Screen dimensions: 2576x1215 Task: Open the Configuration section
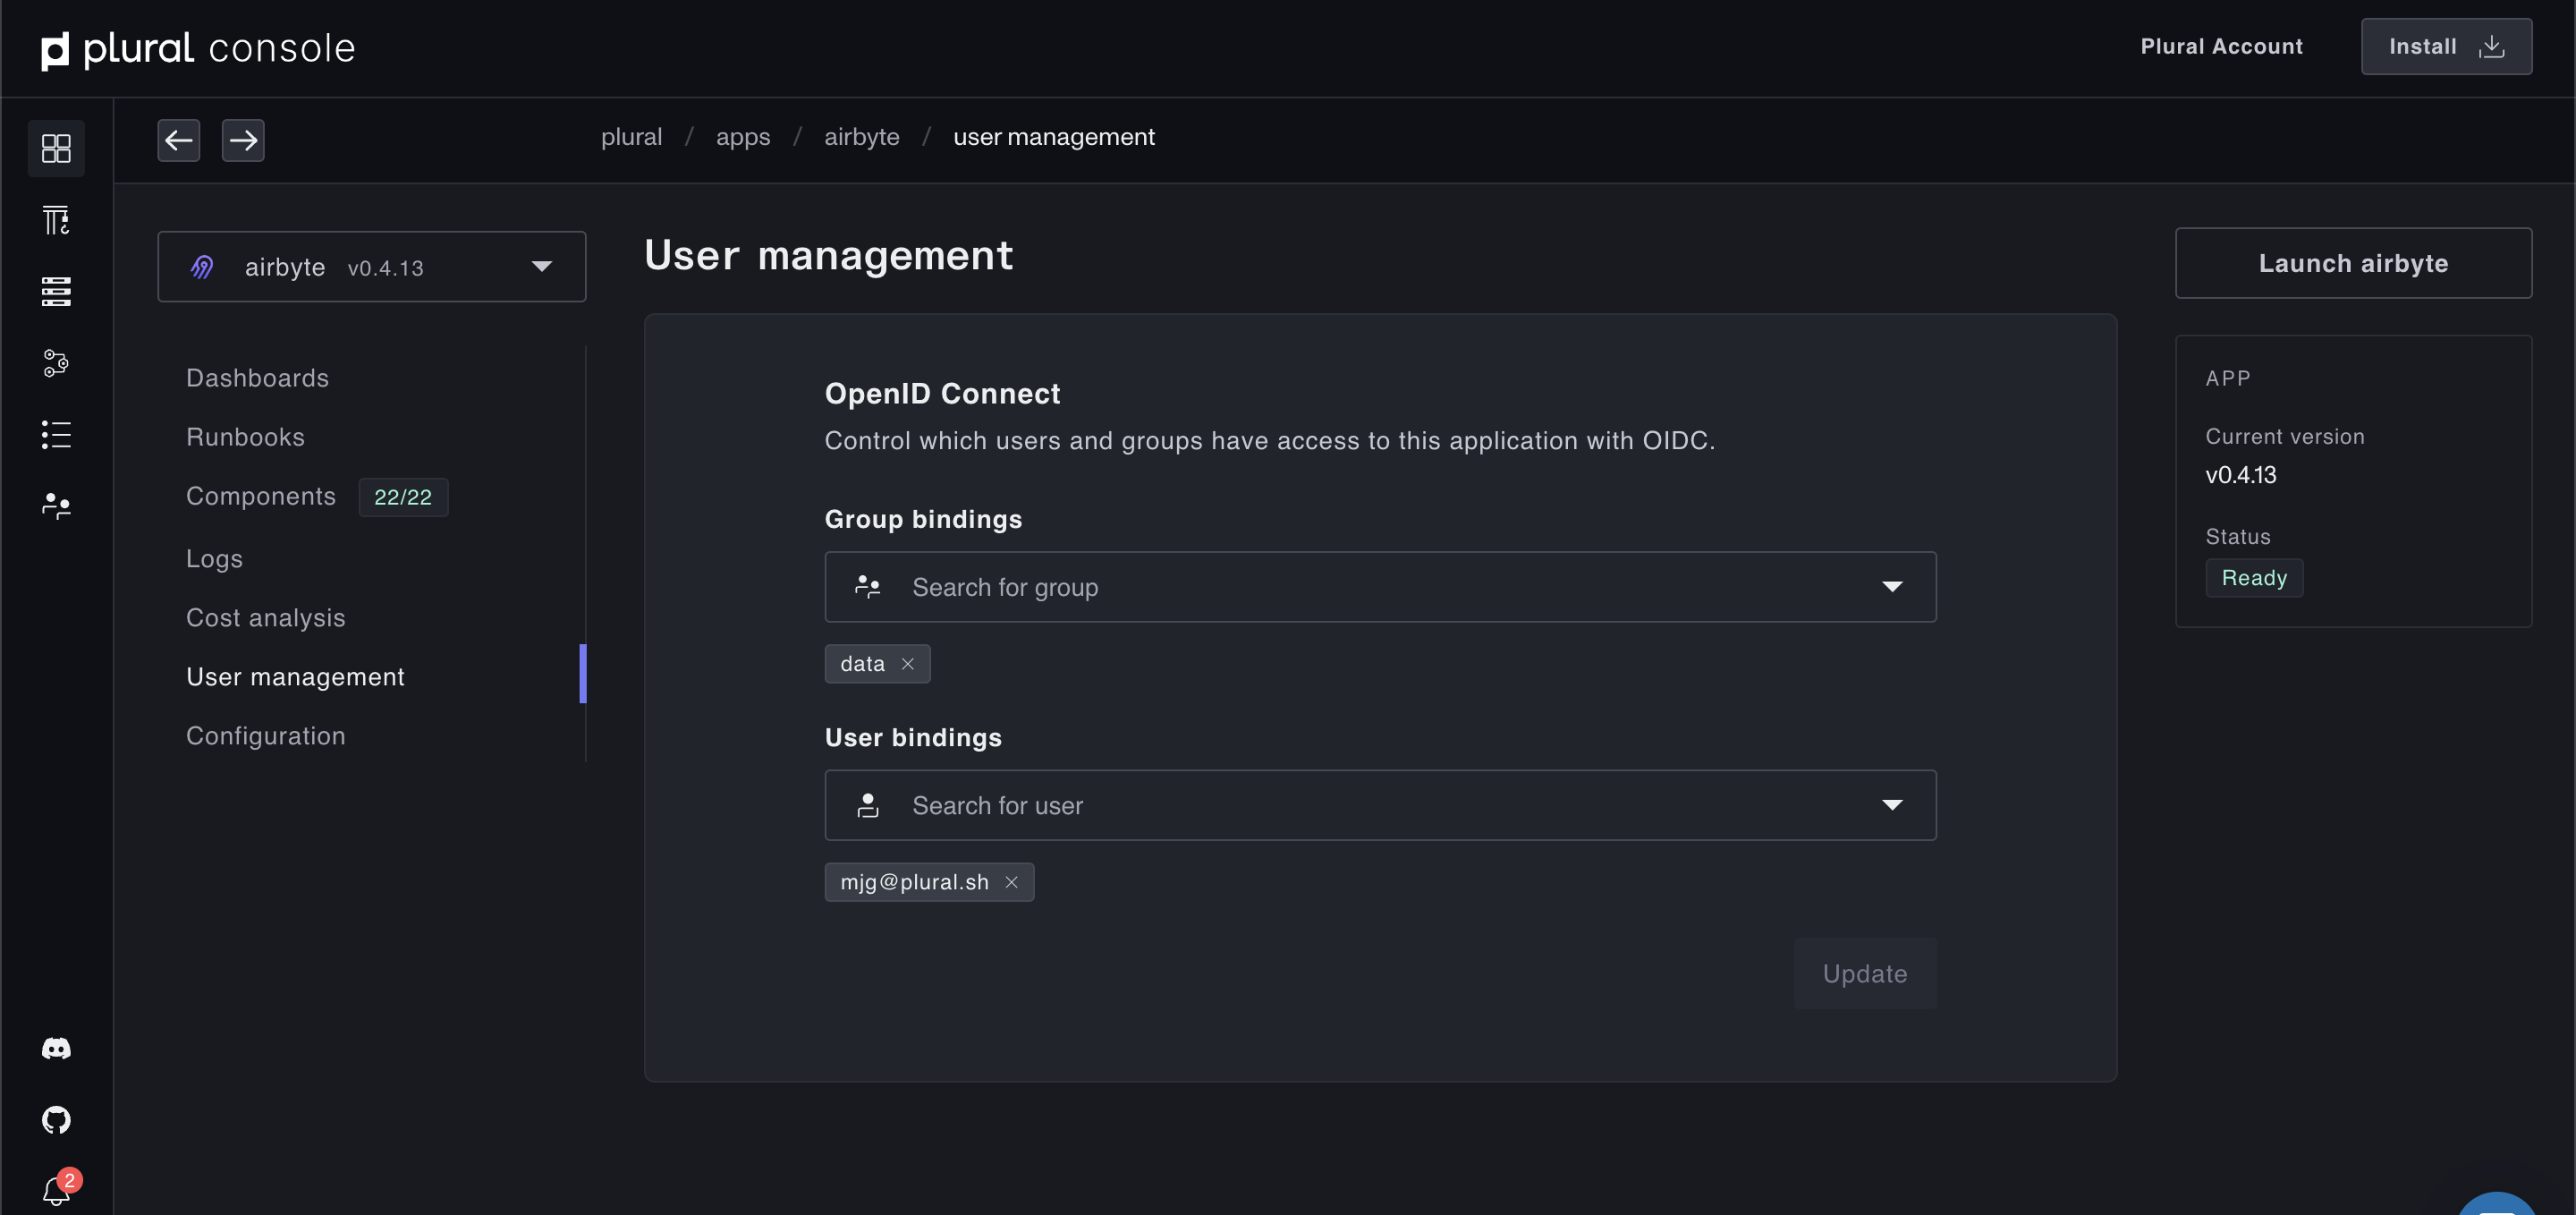point(265,735)
